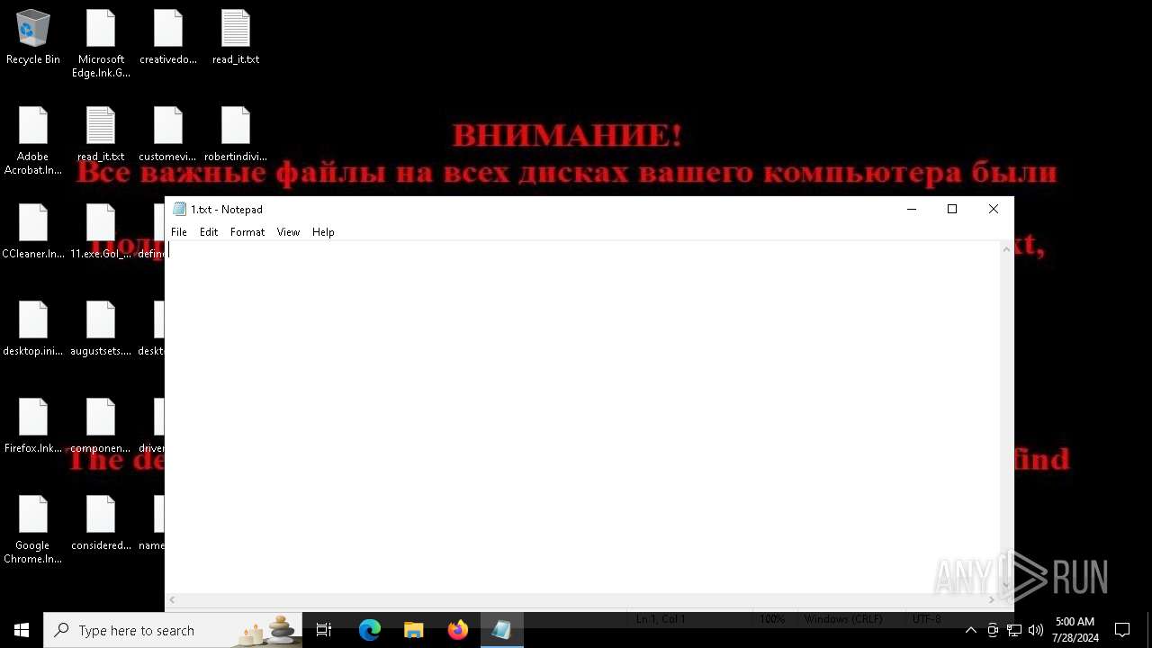Screen dimensions: 1152x648
Task: Show hidden system tray icons
Action: (970, 630)
